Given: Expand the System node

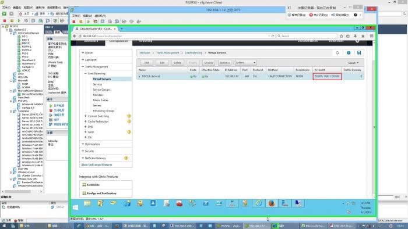Looking at the screenshot, I should point(83,53).
